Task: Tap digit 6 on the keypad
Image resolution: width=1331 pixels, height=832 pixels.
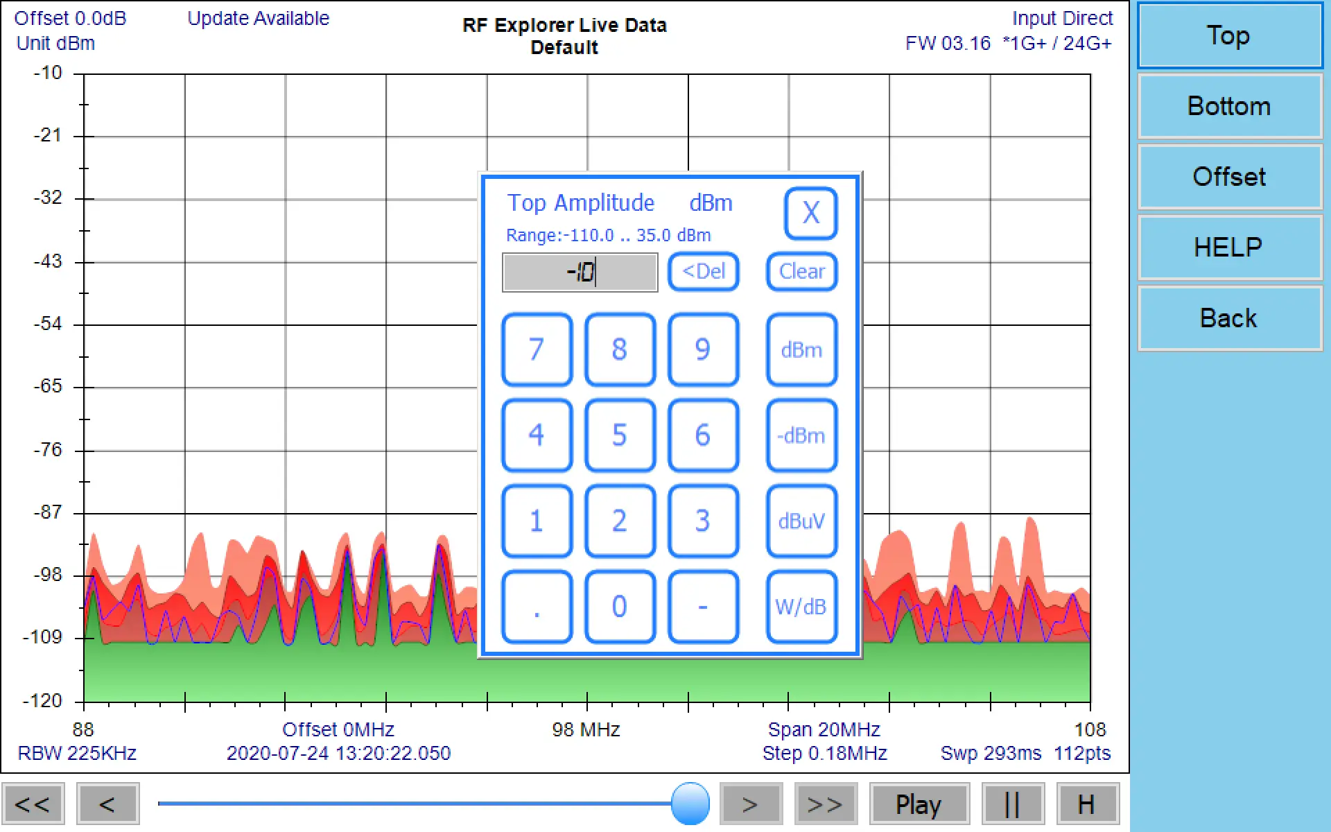Action: click(703, 435)
